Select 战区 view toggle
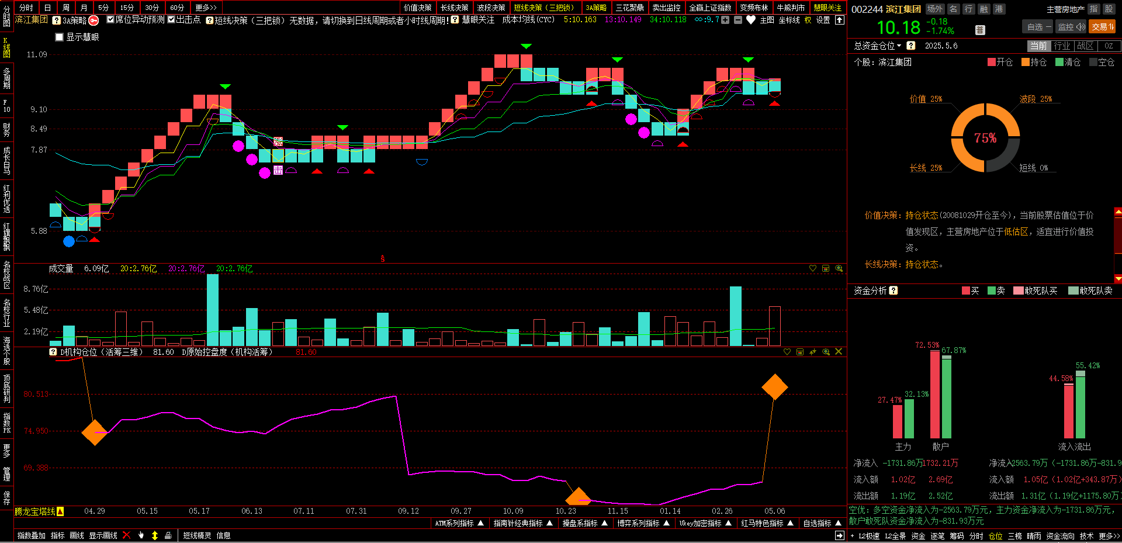Screen dimensions: 1122x543 [1085, 46]
